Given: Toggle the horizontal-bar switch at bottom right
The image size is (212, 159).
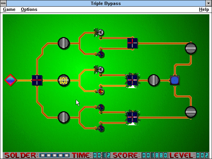Looking at the screenshot, I should [191, 112].
